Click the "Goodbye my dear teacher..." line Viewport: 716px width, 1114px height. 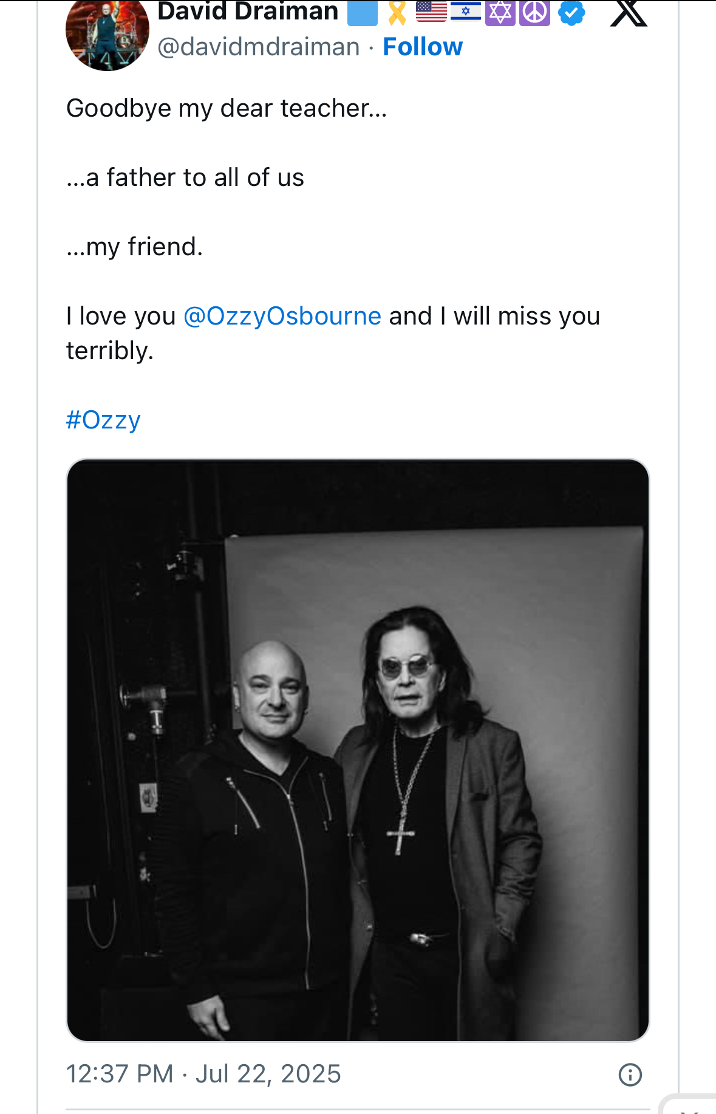point(227,108)
